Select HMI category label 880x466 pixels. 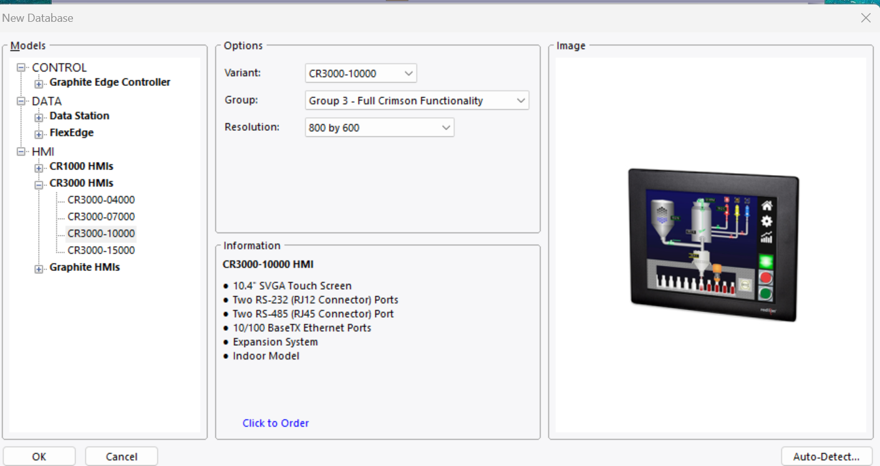43,151
